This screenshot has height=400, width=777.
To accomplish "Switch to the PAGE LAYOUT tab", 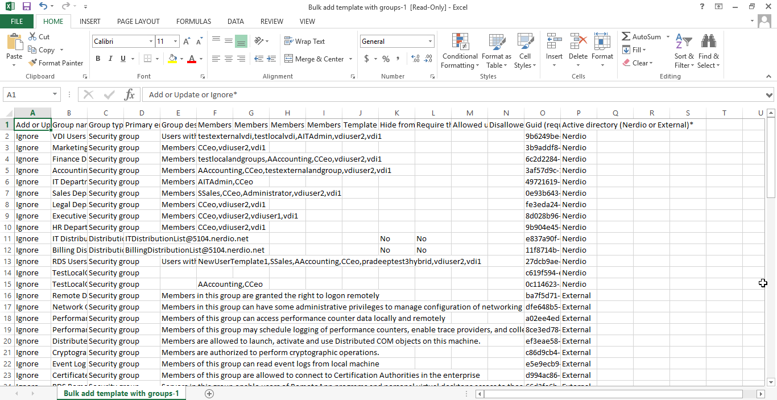I will [x=138, y=22].
